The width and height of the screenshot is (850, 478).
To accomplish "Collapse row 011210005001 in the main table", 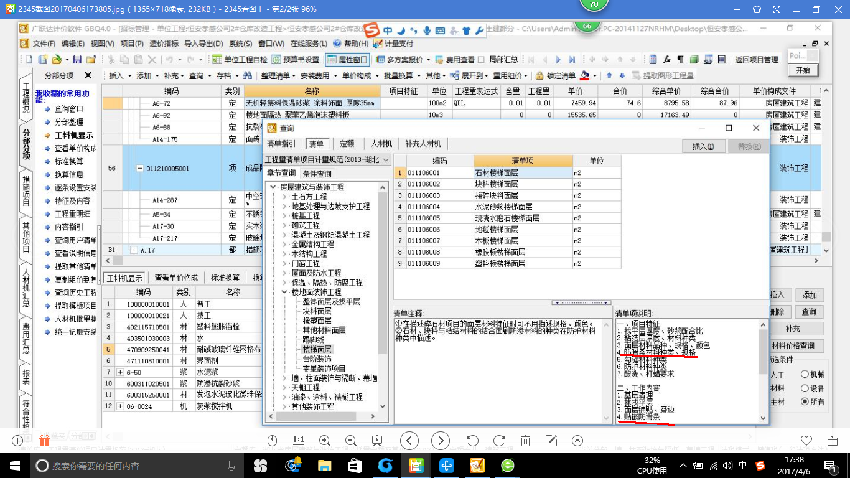I will [139, 168].
